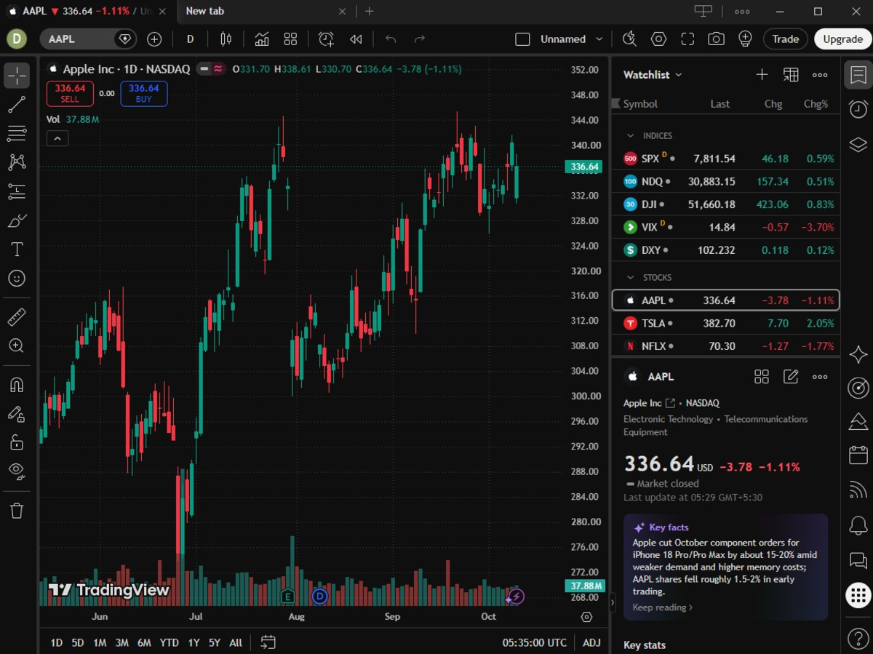Enter fullscreen chart mode

pyautogui.click(x=687, y=39)
